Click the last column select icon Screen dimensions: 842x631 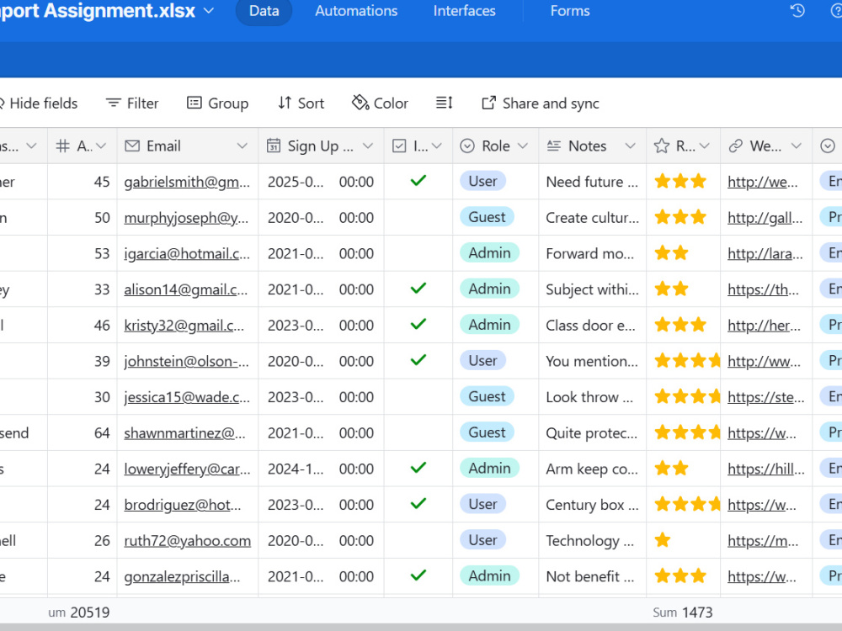[828, 146]
